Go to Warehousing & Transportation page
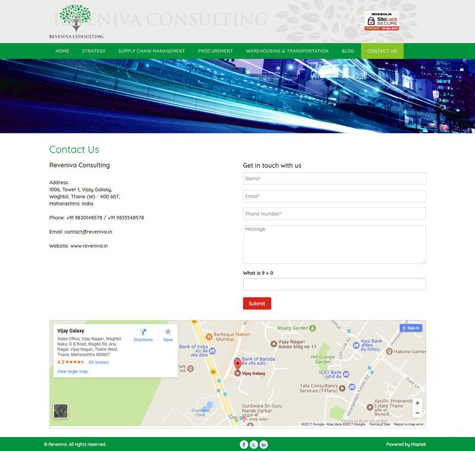Screen dimensions: 475x451 287,51
